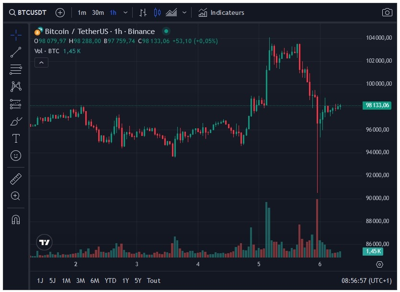Open the Indicateurs panel
400x292 pixels.
(221, 12)
